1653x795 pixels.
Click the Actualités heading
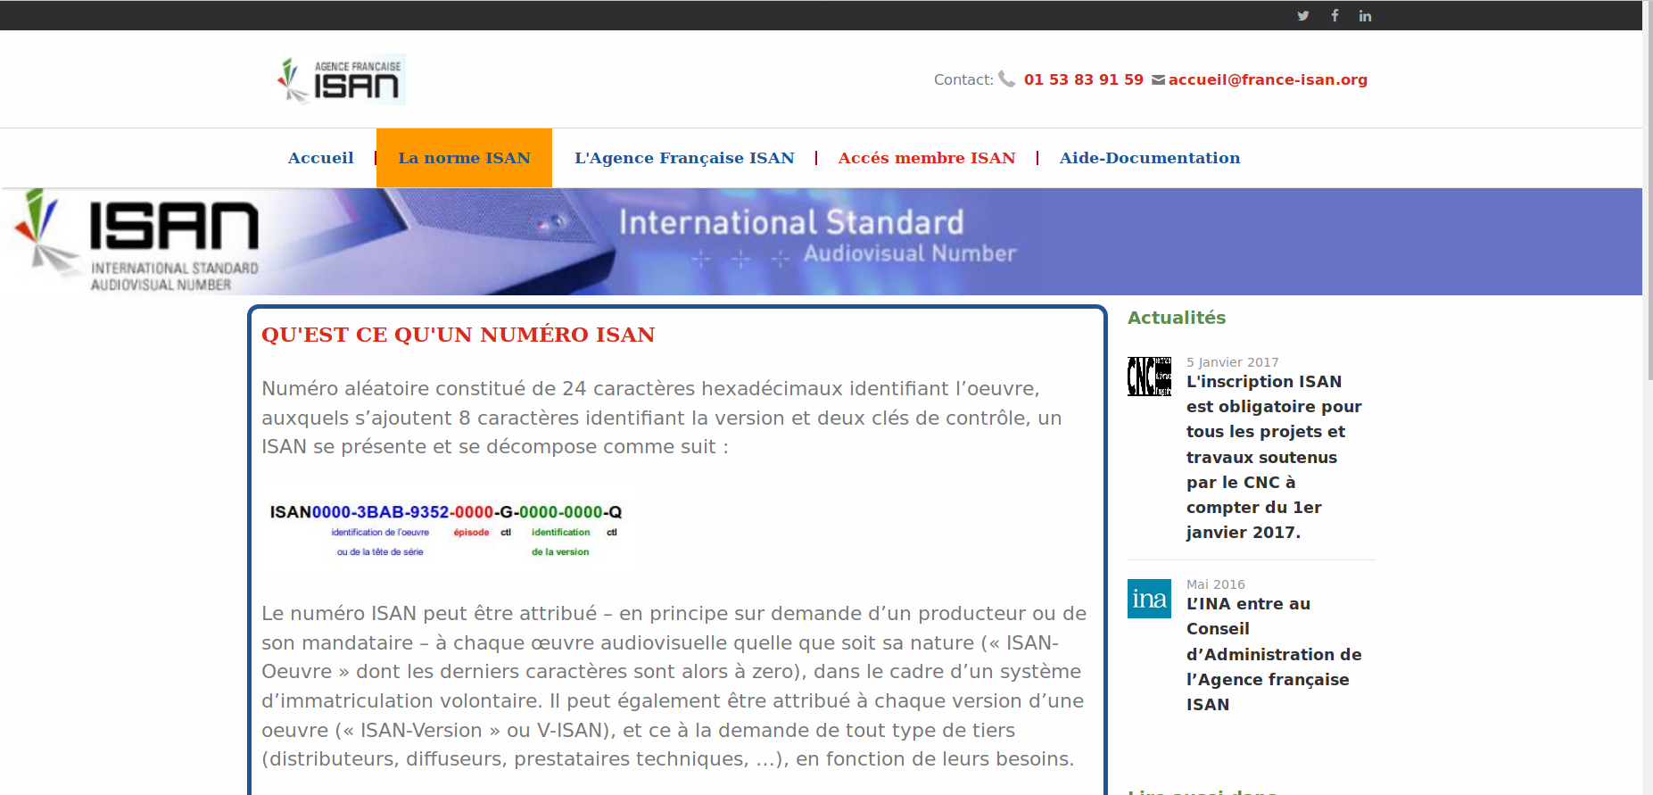[x=1177, y=318]
